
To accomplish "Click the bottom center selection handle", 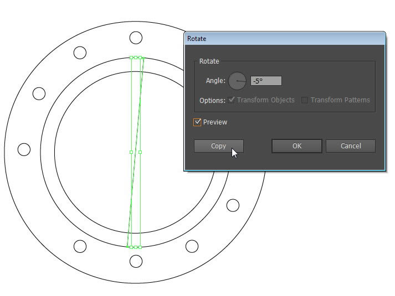I will 136,247.
